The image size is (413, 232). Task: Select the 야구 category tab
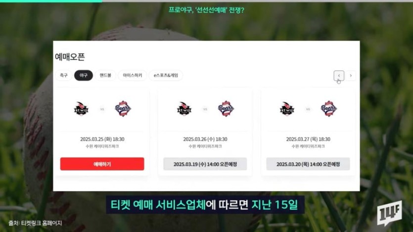tap(84, 75)
